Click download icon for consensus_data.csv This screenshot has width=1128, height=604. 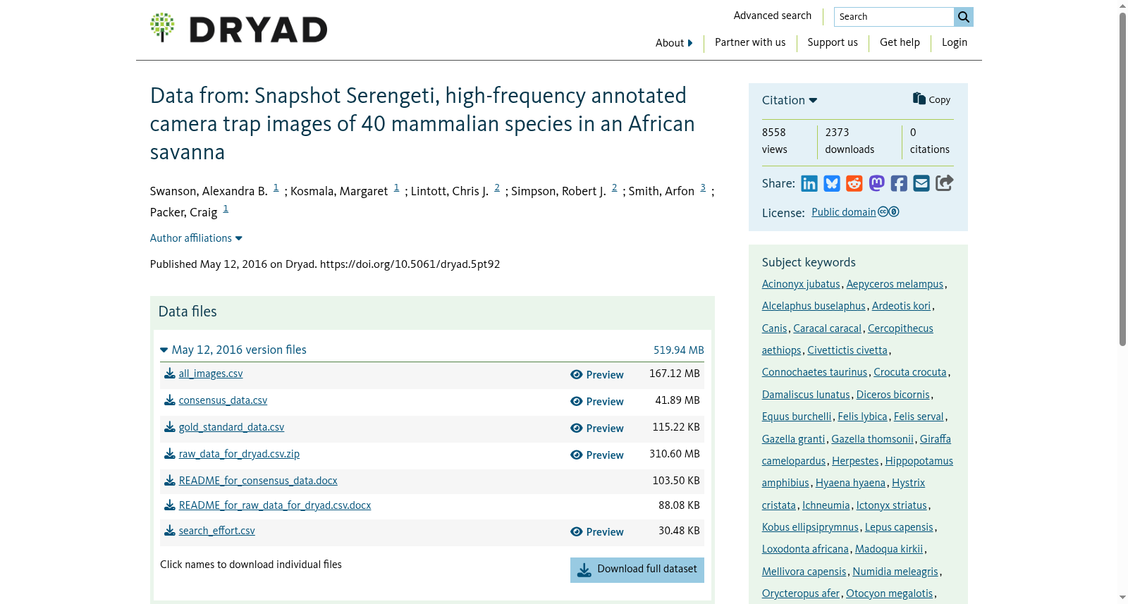pyautogui.click(x=170, y=400)
